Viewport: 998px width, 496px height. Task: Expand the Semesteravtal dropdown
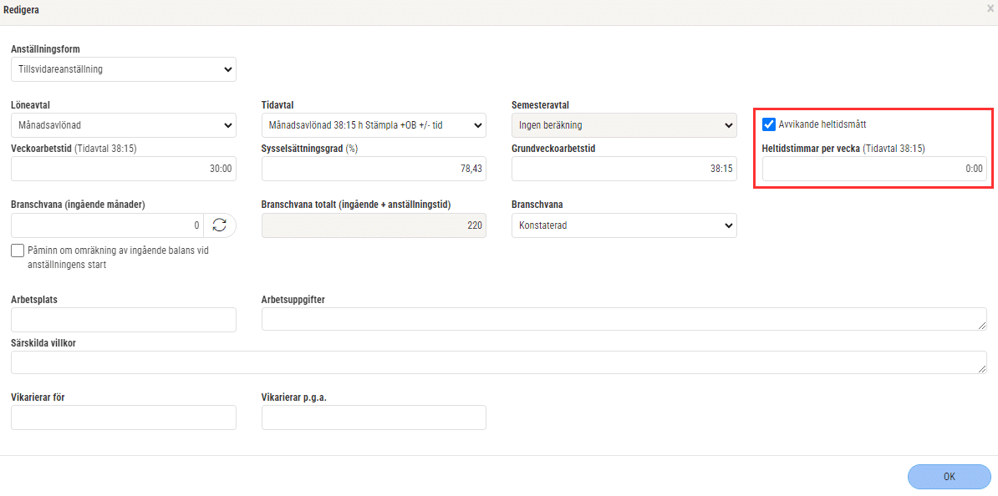point(624,125)
